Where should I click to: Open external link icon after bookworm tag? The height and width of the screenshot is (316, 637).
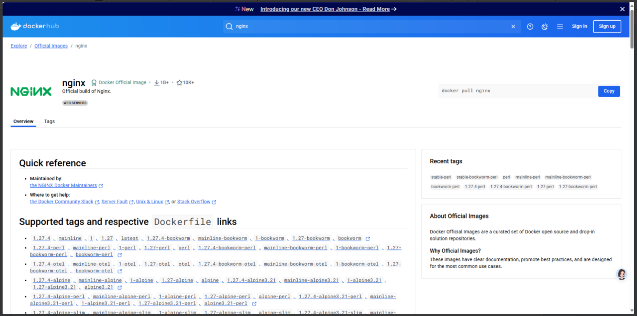[368, 239]
